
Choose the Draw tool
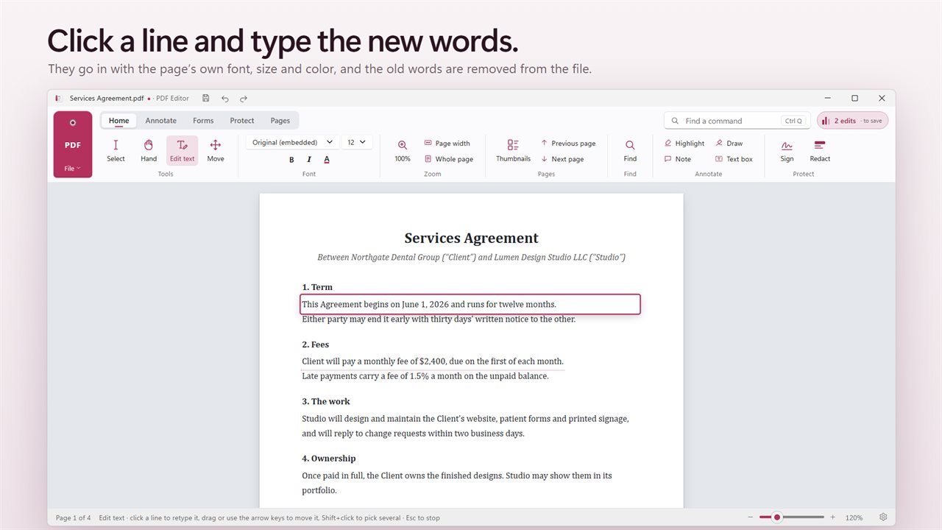(x=729, y=144)
